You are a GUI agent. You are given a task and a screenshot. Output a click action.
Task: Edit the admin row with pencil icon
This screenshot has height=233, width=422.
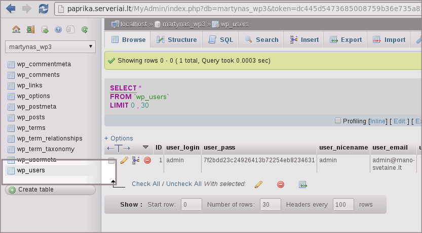tap(124, 160)
